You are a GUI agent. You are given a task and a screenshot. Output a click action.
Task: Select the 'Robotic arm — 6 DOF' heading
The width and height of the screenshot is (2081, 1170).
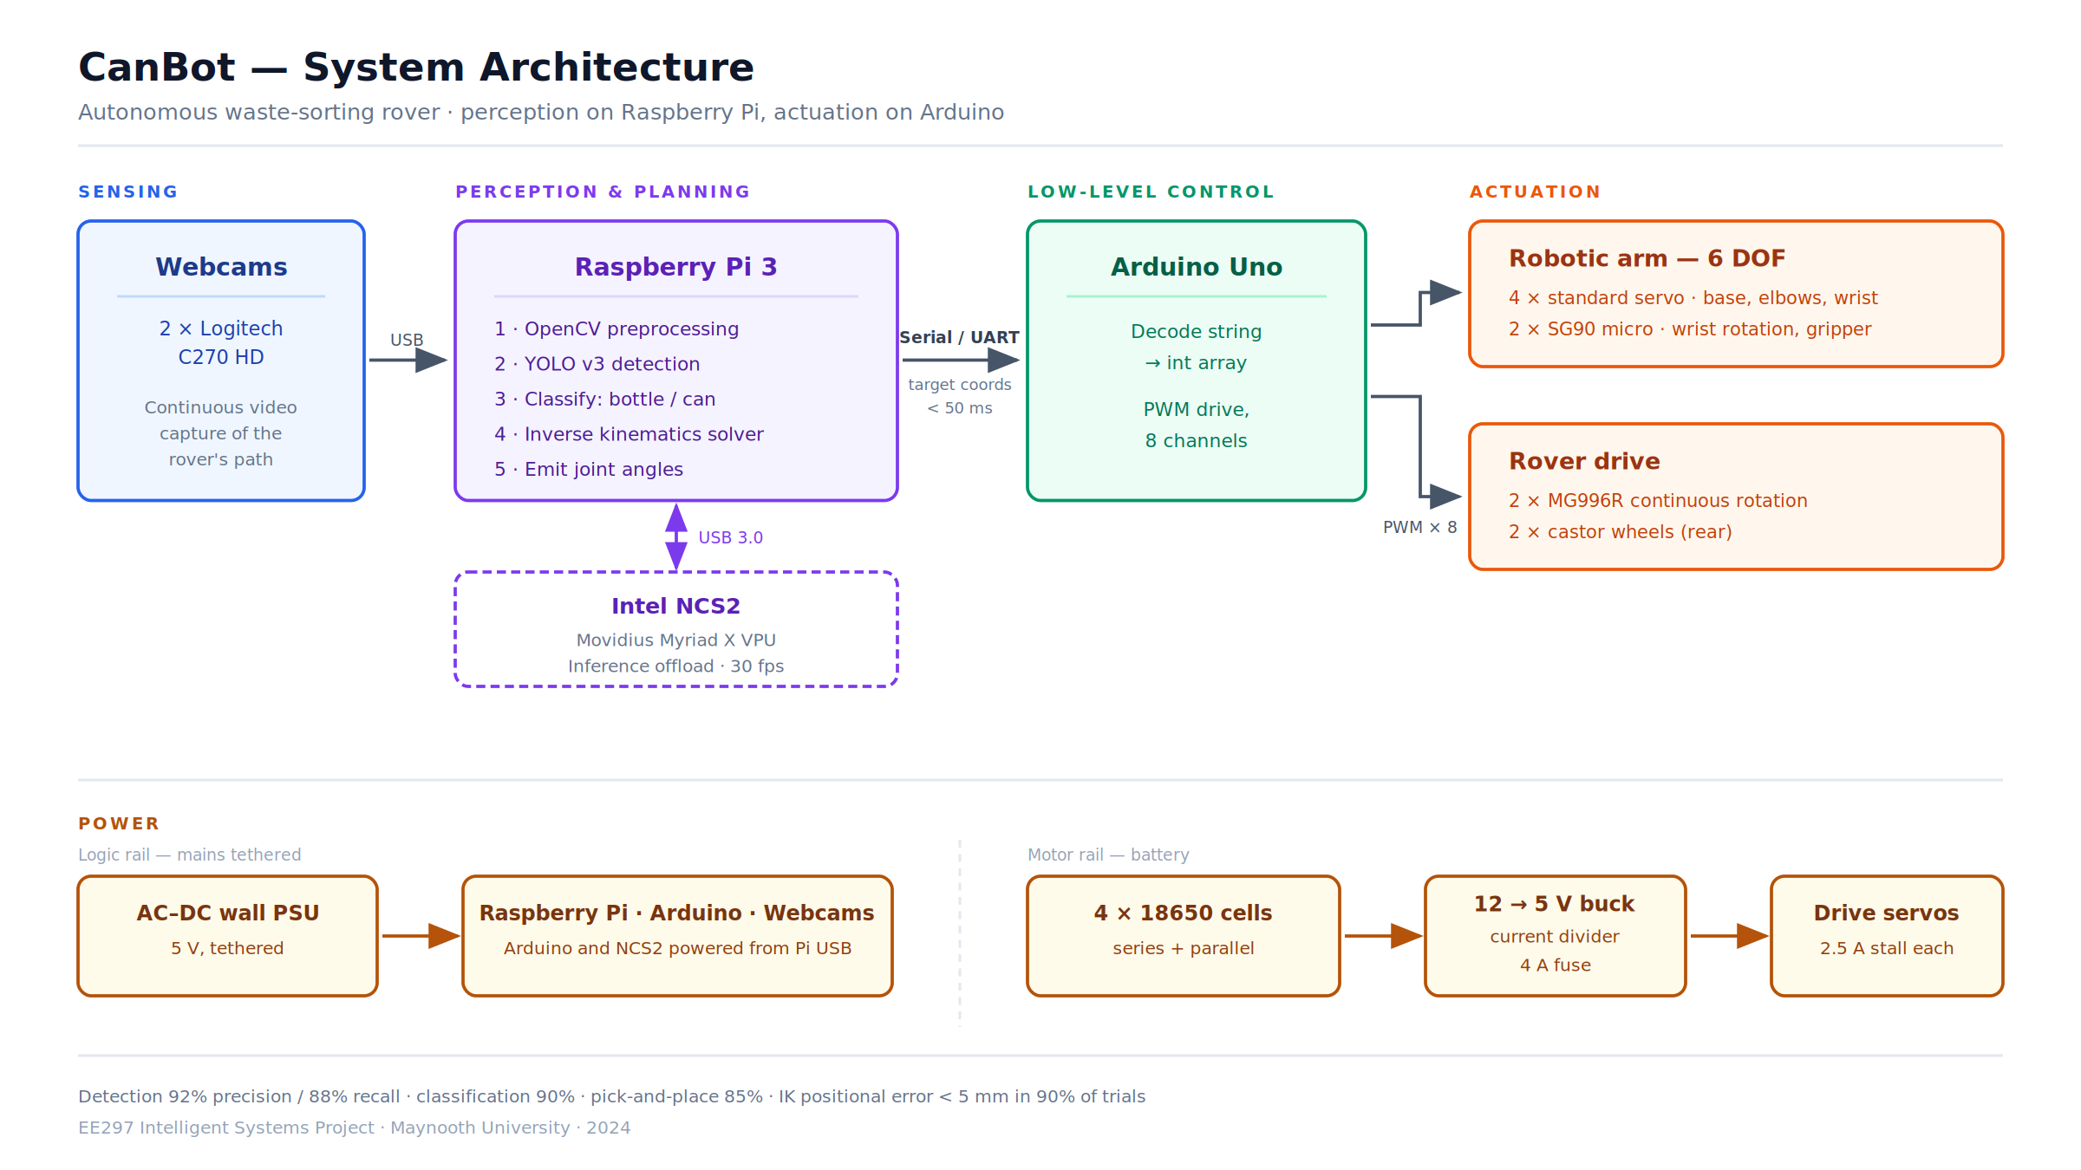(x=1647, y=258)
